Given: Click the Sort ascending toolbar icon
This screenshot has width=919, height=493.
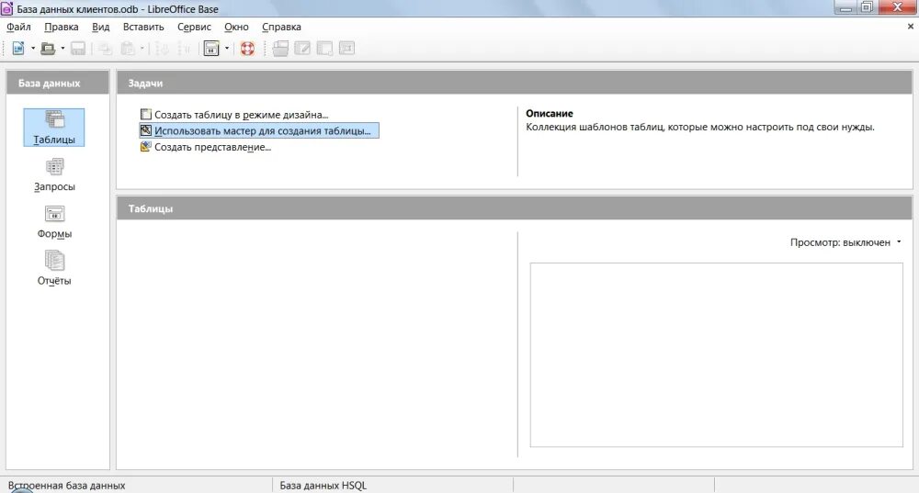Looking at the screenshot, I should click(x=163, y=49).
